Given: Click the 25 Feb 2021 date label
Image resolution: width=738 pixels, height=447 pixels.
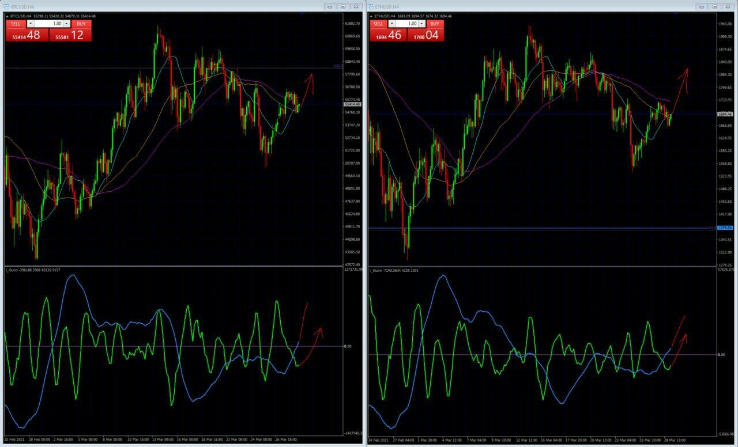Looking at the screenshot, I should (15, 440).
